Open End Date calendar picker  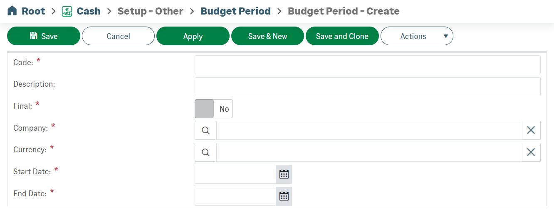point(284,196)
